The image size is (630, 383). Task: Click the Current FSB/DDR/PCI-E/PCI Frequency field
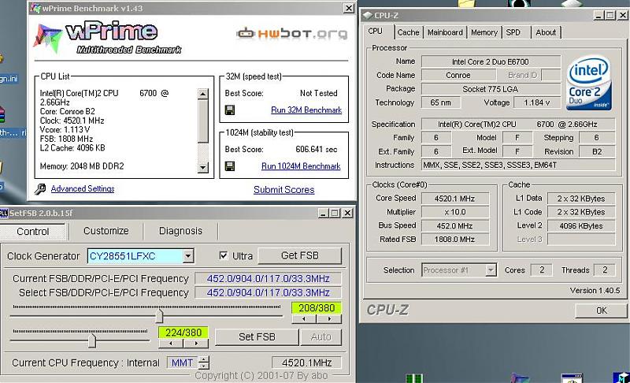268,278
